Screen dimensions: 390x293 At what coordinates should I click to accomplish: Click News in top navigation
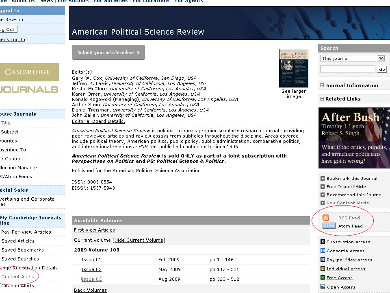[46, 1]
